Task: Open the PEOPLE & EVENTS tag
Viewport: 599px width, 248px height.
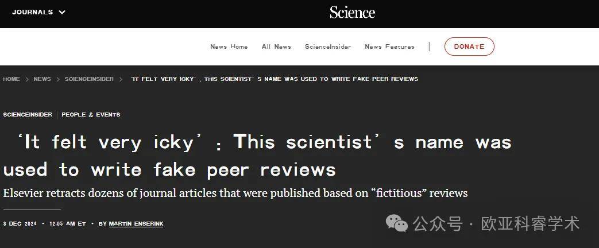Action: coord(91,115)
